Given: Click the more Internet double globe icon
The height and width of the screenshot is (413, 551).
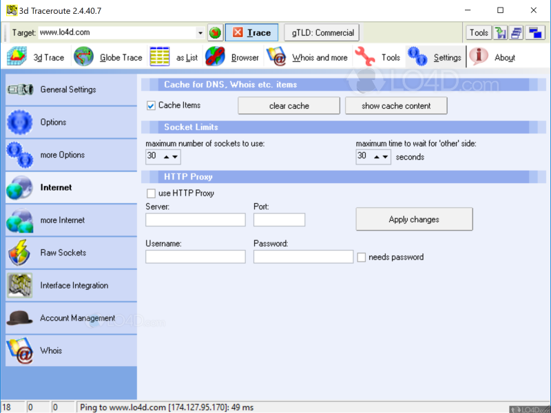Looking at the screenshot, I should point(20,220).
